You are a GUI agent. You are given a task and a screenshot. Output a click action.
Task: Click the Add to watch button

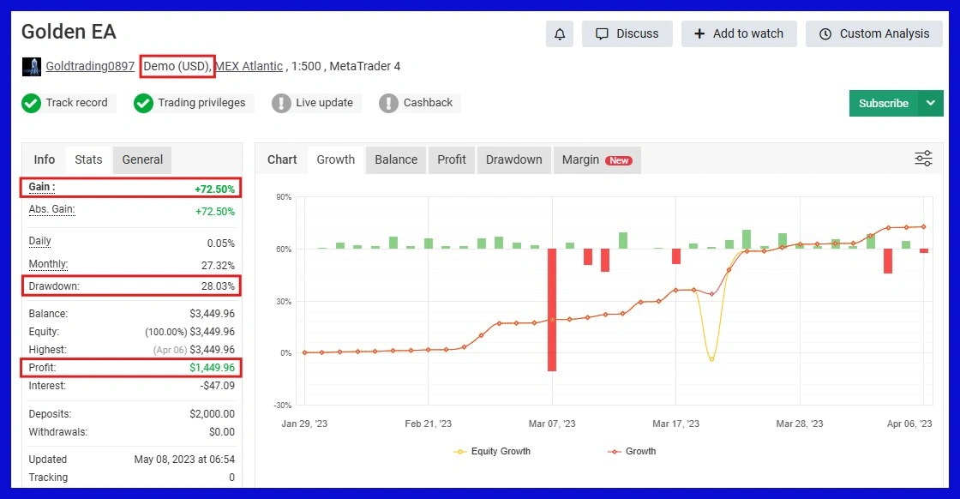[738, 34]
